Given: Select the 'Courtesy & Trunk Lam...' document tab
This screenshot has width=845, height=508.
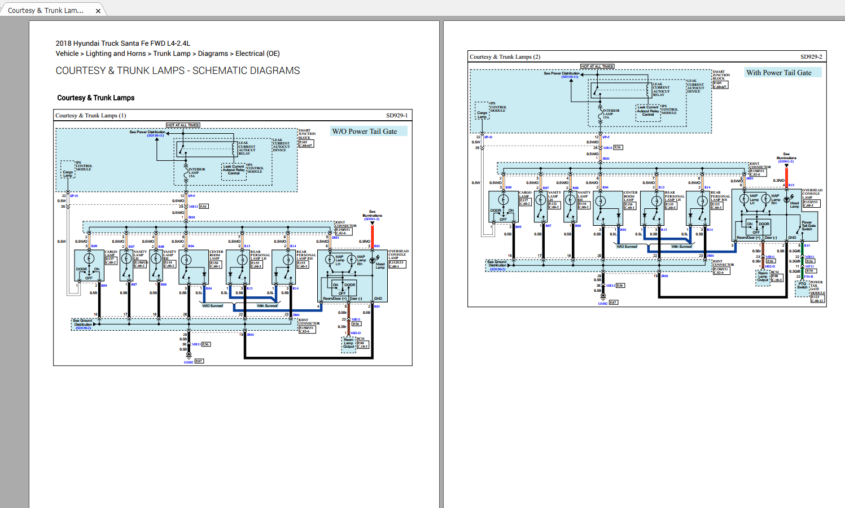Looking at the screenshot, I should 52,10.
